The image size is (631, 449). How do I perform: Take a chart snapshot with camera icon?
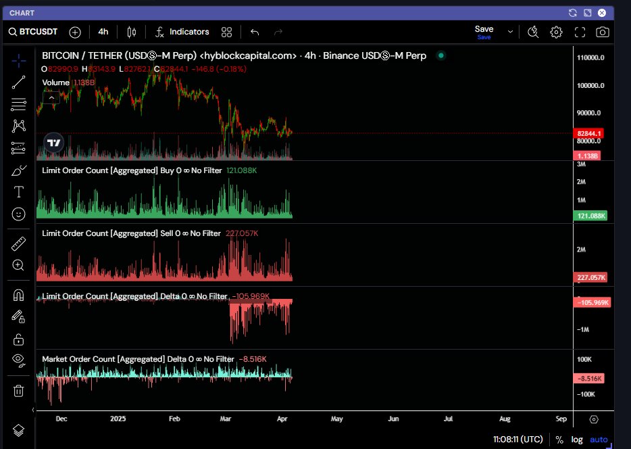tap(603, 32)
